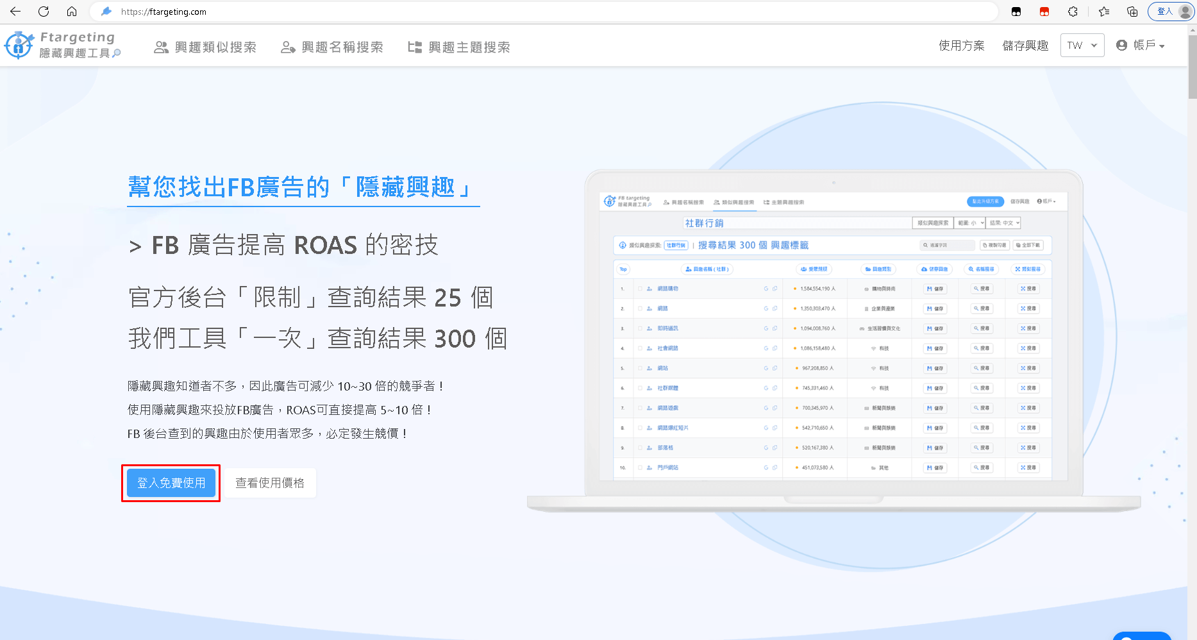Image resolution: width=1197 pixels, height=640 pixels.
Task: Click the sentence 'ROAS可直接提高 5~10 倍'
Action: tap(280, 410)
